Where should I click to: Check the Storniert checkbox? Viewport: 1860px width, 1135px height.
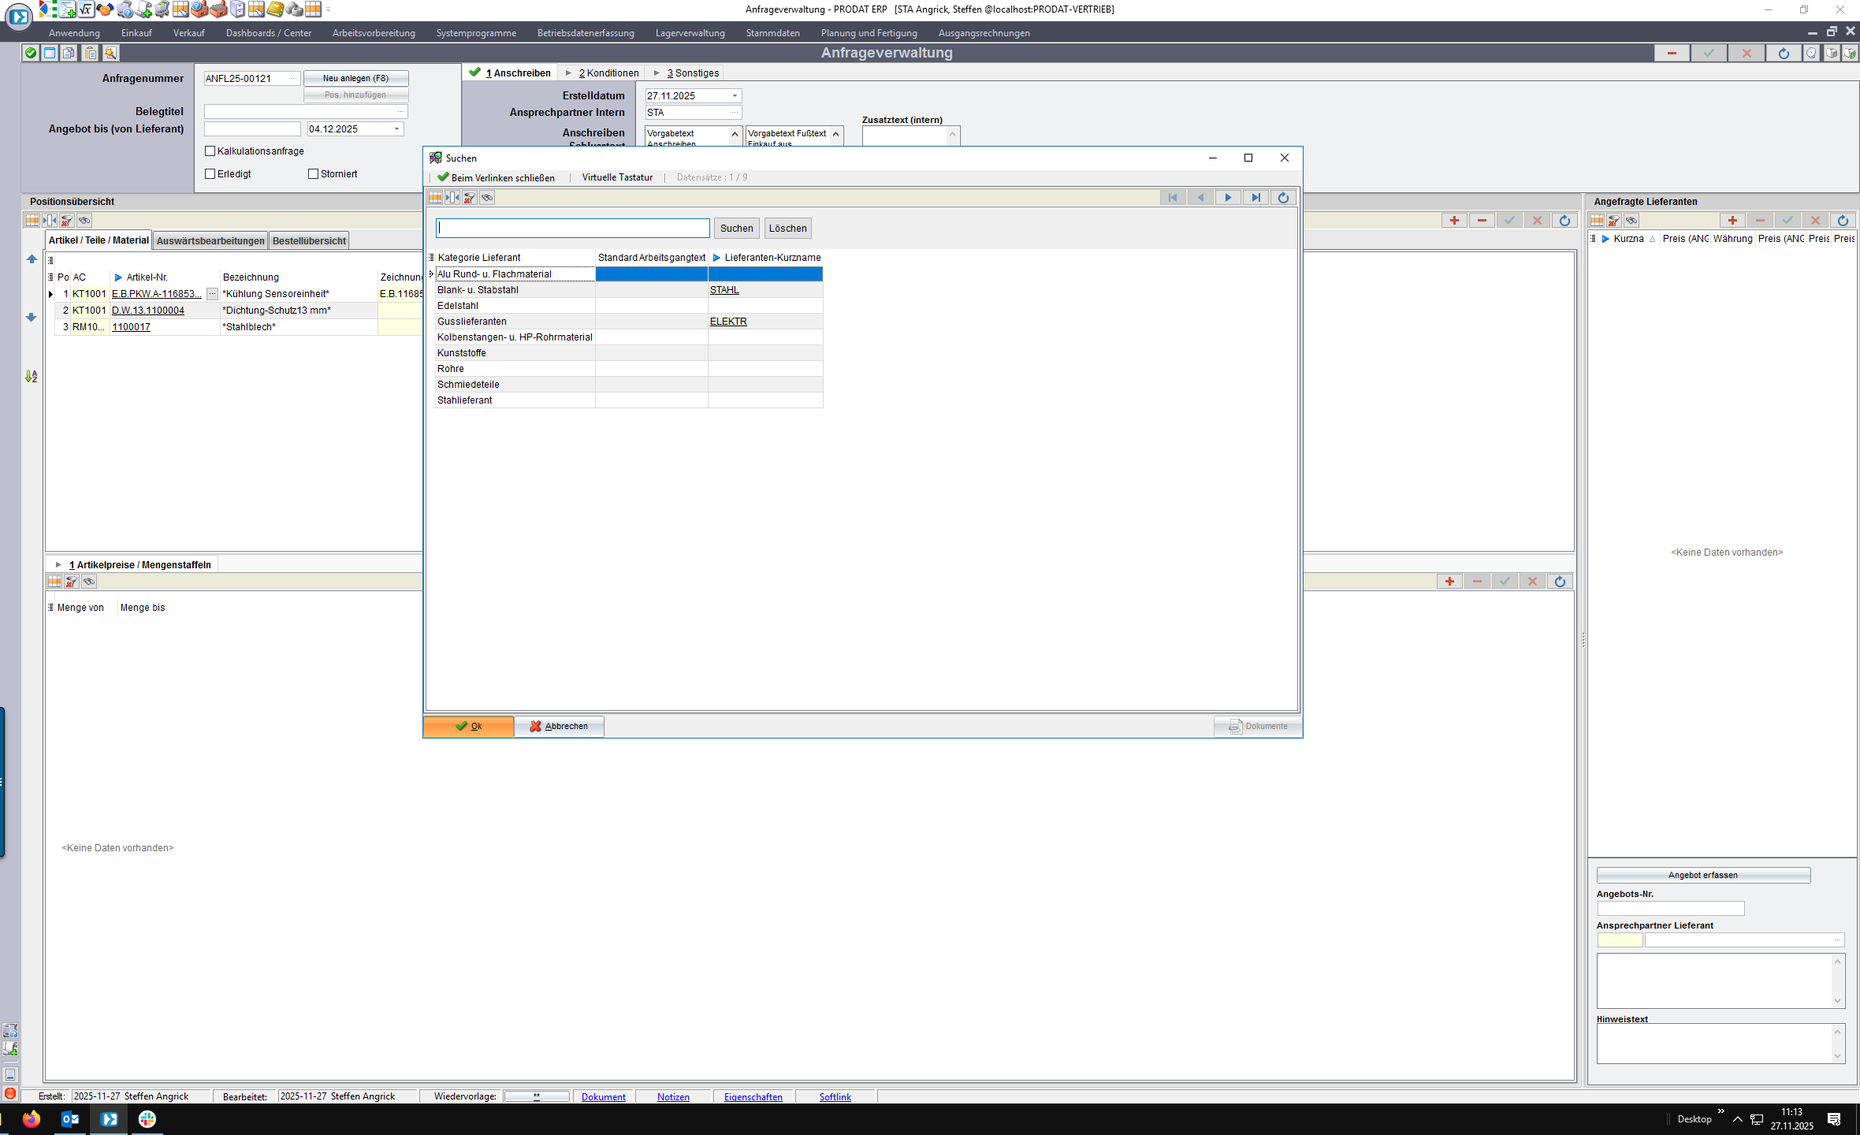[314, 174]
